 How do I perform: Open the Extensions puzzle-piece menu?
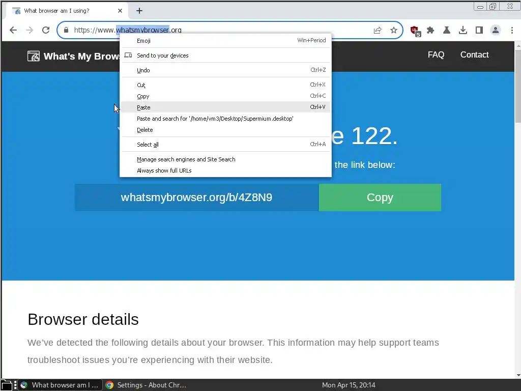click(x=430, y=30)
